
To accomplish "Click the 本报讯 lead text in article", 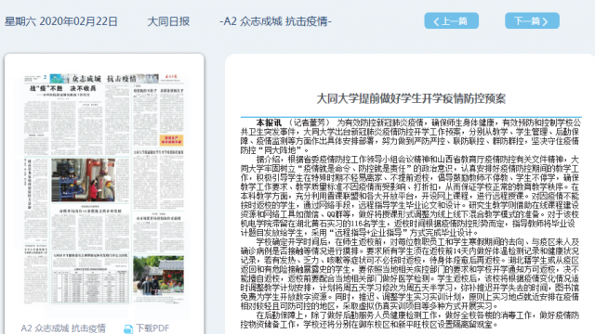I will pos(269,122).
